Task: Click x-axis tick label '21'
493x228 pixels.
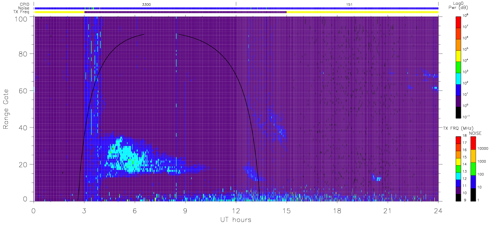Action: tap(388, 210)
